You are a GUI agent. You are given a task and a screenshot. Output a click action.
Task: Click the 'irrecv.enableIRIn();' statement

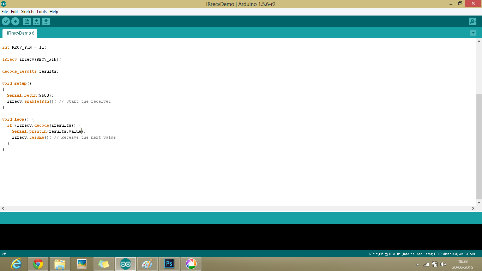(32, 101)
